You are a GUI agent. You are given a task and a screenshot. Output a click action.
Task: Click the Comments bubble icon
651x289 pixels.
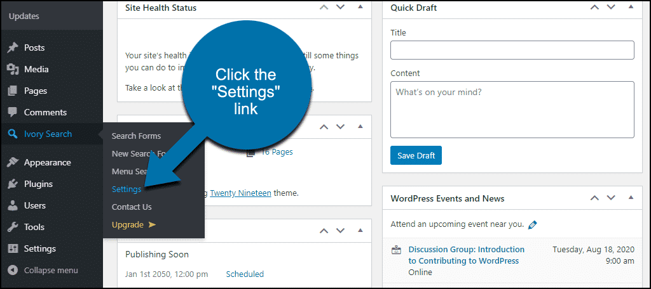[12, 113]
